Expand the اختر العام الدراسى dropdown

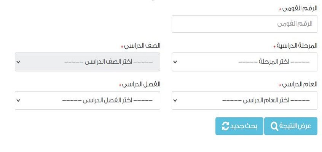[x=244, y=100]
